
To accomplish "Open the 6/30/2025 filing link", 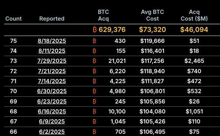I will (x=52, y=91).
